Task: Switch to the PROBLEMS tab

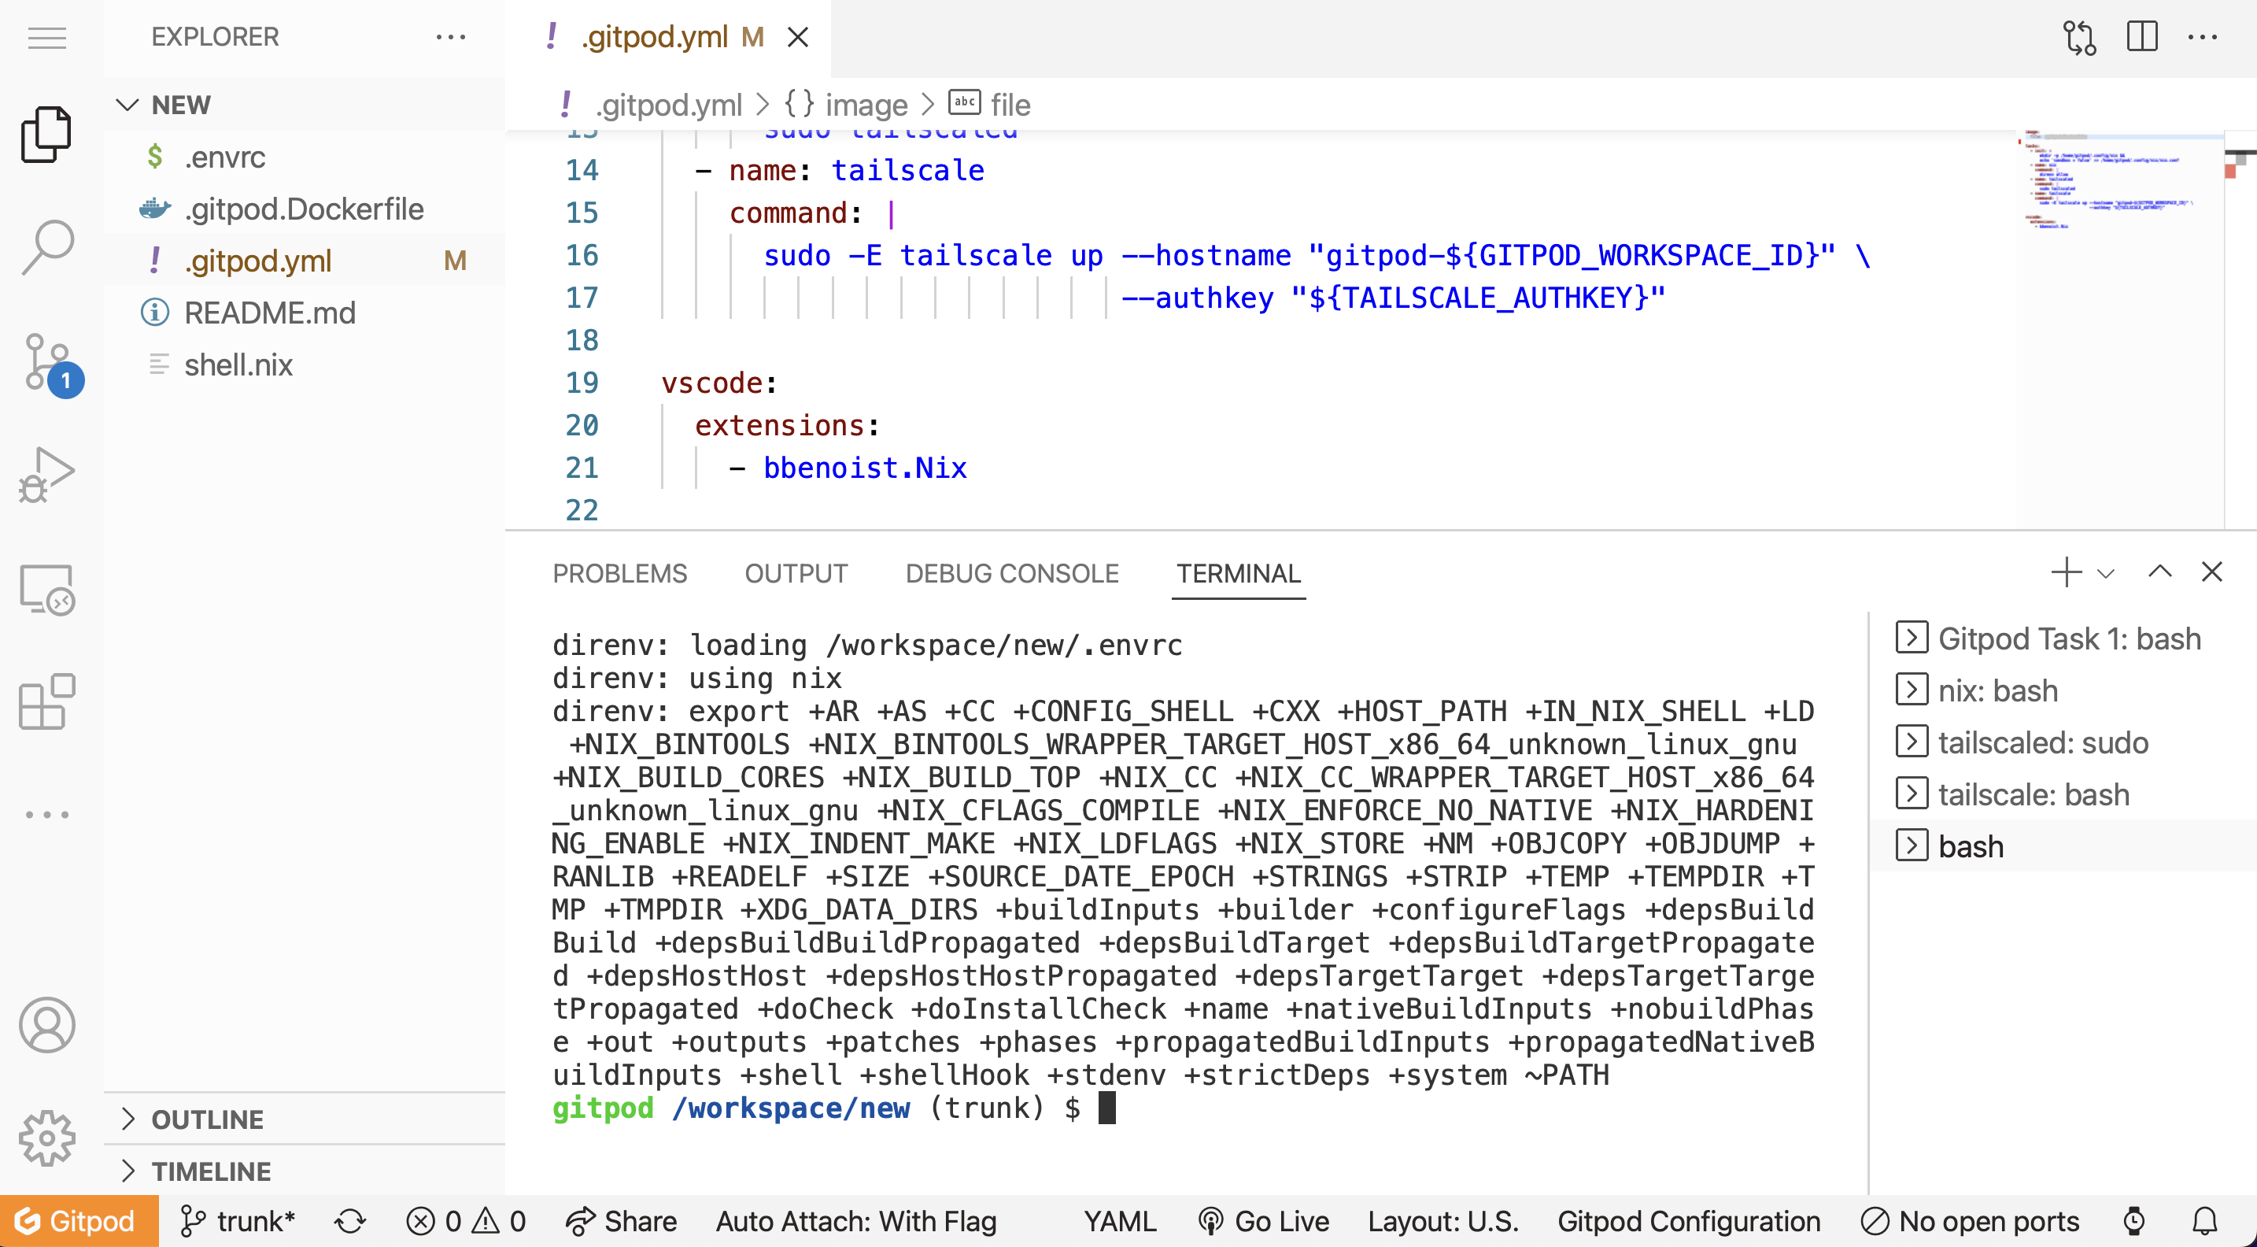Action: (619, 573)
